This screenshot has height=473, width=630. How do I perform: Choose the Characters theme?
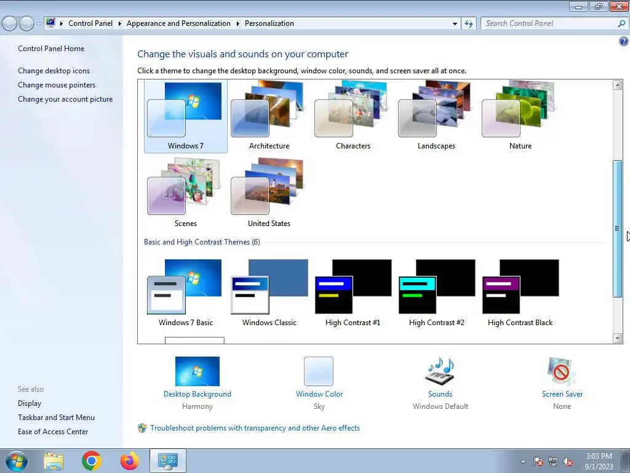(x=353, y=116)
